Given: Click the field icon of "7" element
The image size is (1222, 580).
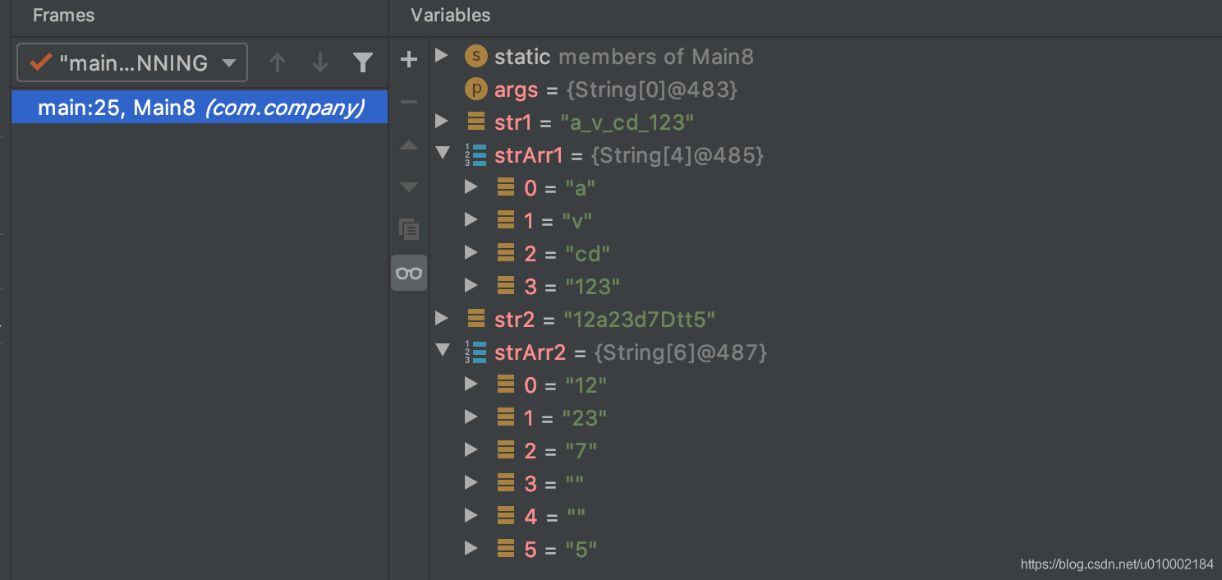Looking at the screenshot, I should (506, 449).
